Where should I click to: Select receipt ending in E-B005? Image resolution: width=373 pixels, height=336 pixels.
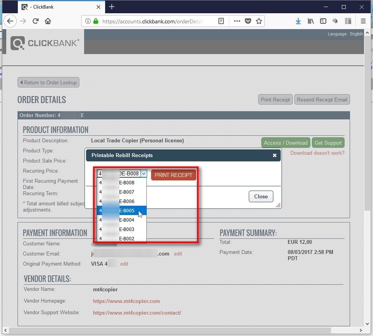[121, 211]
